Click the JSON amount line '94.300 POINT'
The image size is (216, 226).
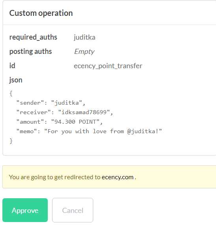(x=59, y=122)
